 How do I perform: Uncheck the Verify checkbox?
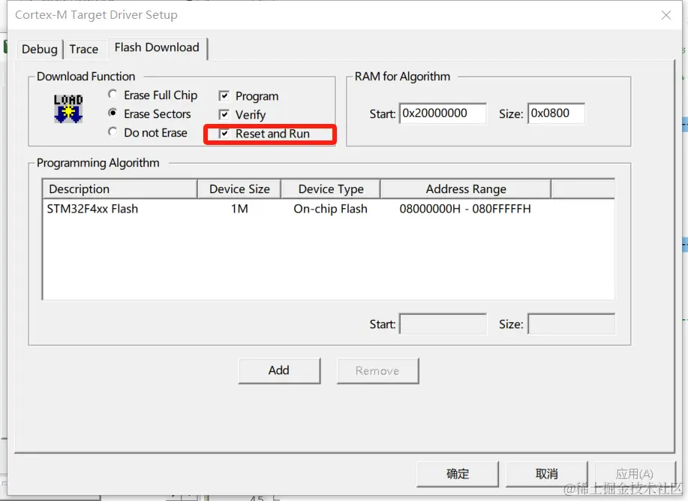coord(224,115)
